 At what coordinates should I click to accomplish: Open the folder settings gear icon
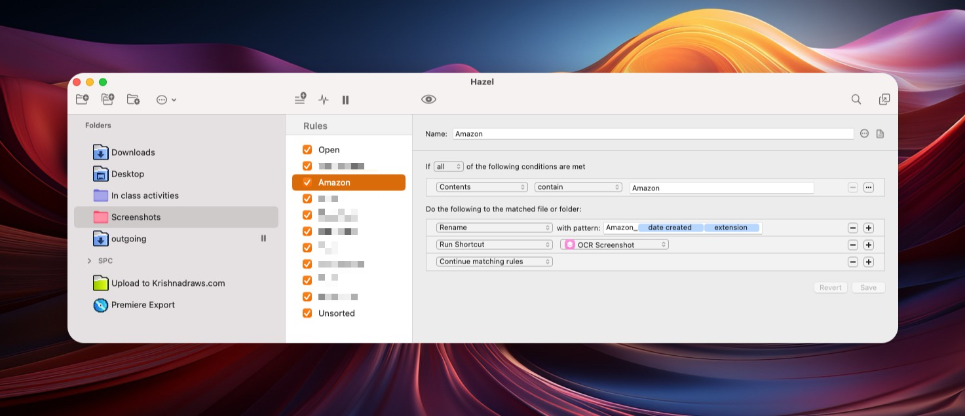coord(133,99)
